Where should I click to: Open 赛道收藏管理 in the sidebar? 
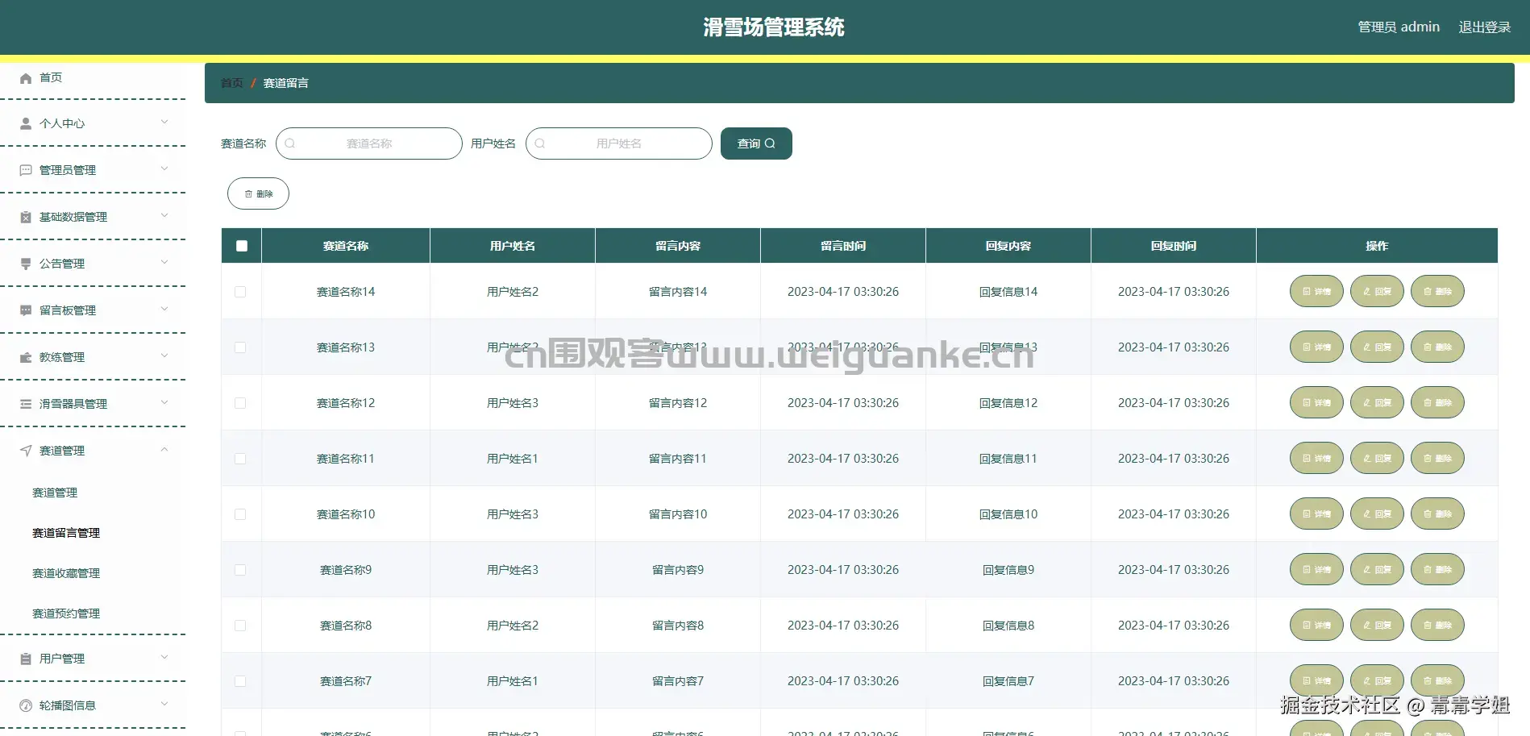point(66,573)
